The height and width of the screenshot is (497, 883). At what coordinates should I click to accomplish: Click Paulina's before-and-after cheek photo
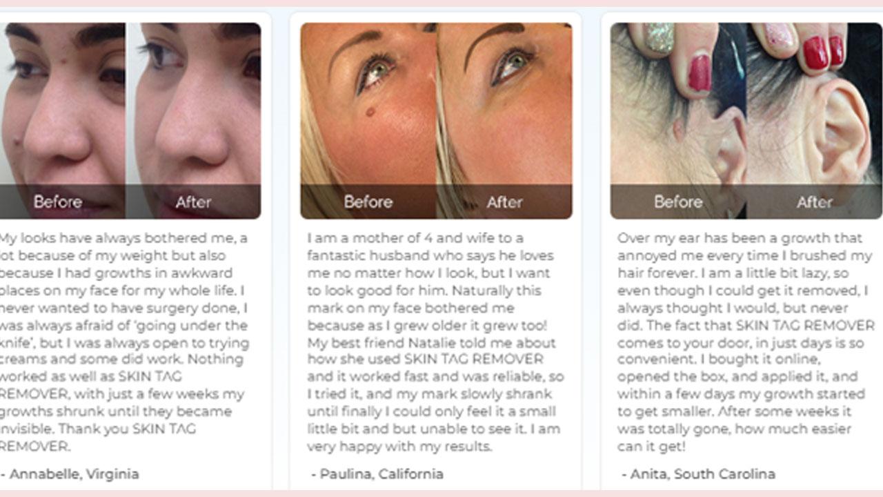click(436, 121)
